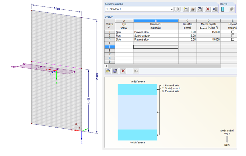The height and width of the screenshot is (156, 246).
Task: Select the row 2 header in the Vrstvy table
Action: pos(110,35)
